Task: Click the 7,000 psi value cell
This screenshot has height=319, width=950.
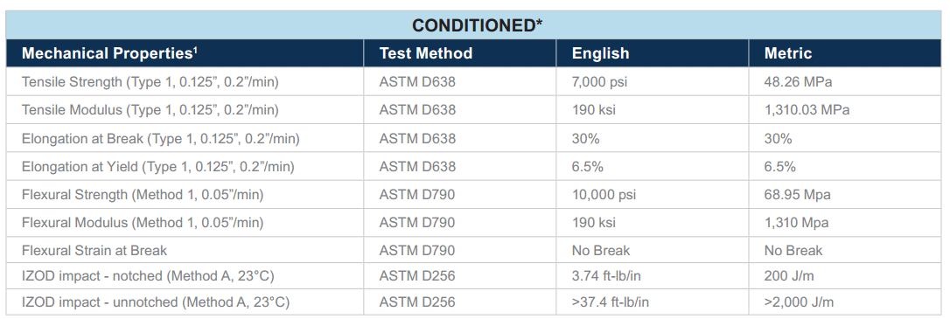Action: point(599,82)
